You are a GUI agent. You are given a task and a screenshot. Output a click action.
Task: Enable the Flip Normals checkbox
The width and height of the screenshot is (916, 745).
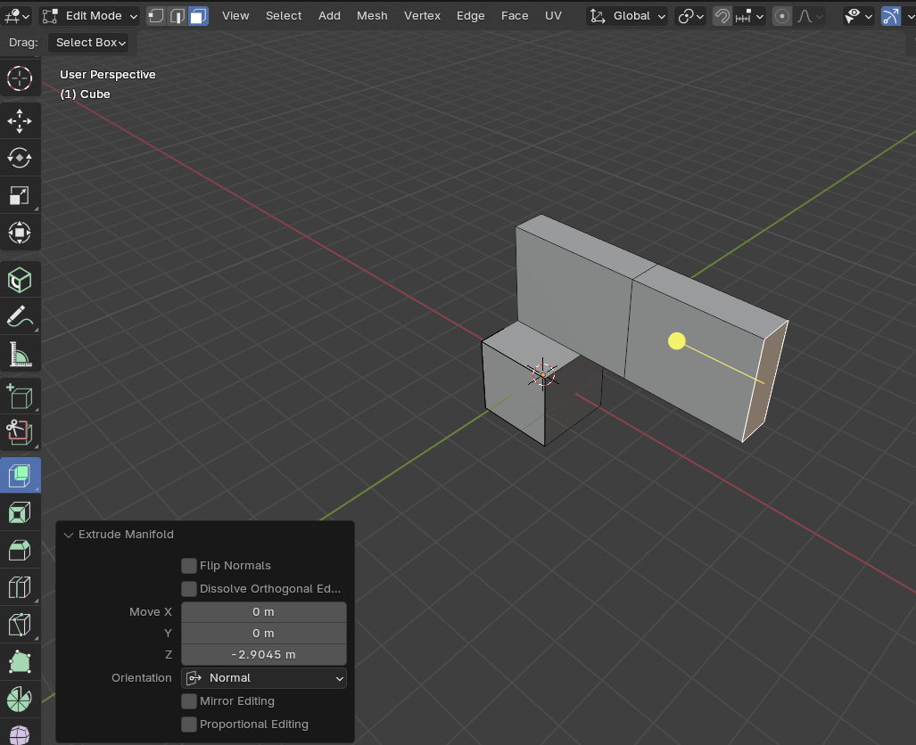pyautogui.click(x=189, y=566)
